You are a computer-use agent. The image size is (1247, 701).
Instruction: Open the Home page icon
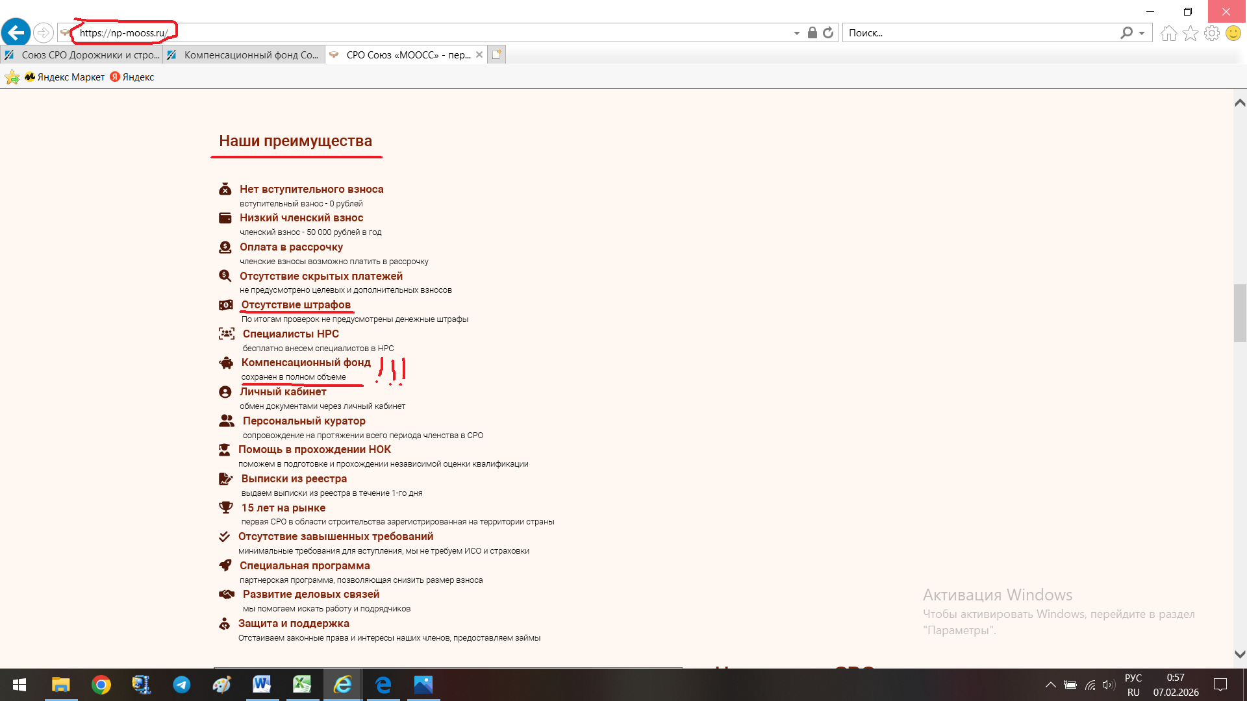(x=1168, y=33)
